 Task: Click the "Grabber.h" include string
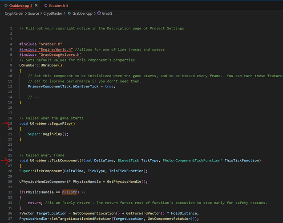point(50,44)
